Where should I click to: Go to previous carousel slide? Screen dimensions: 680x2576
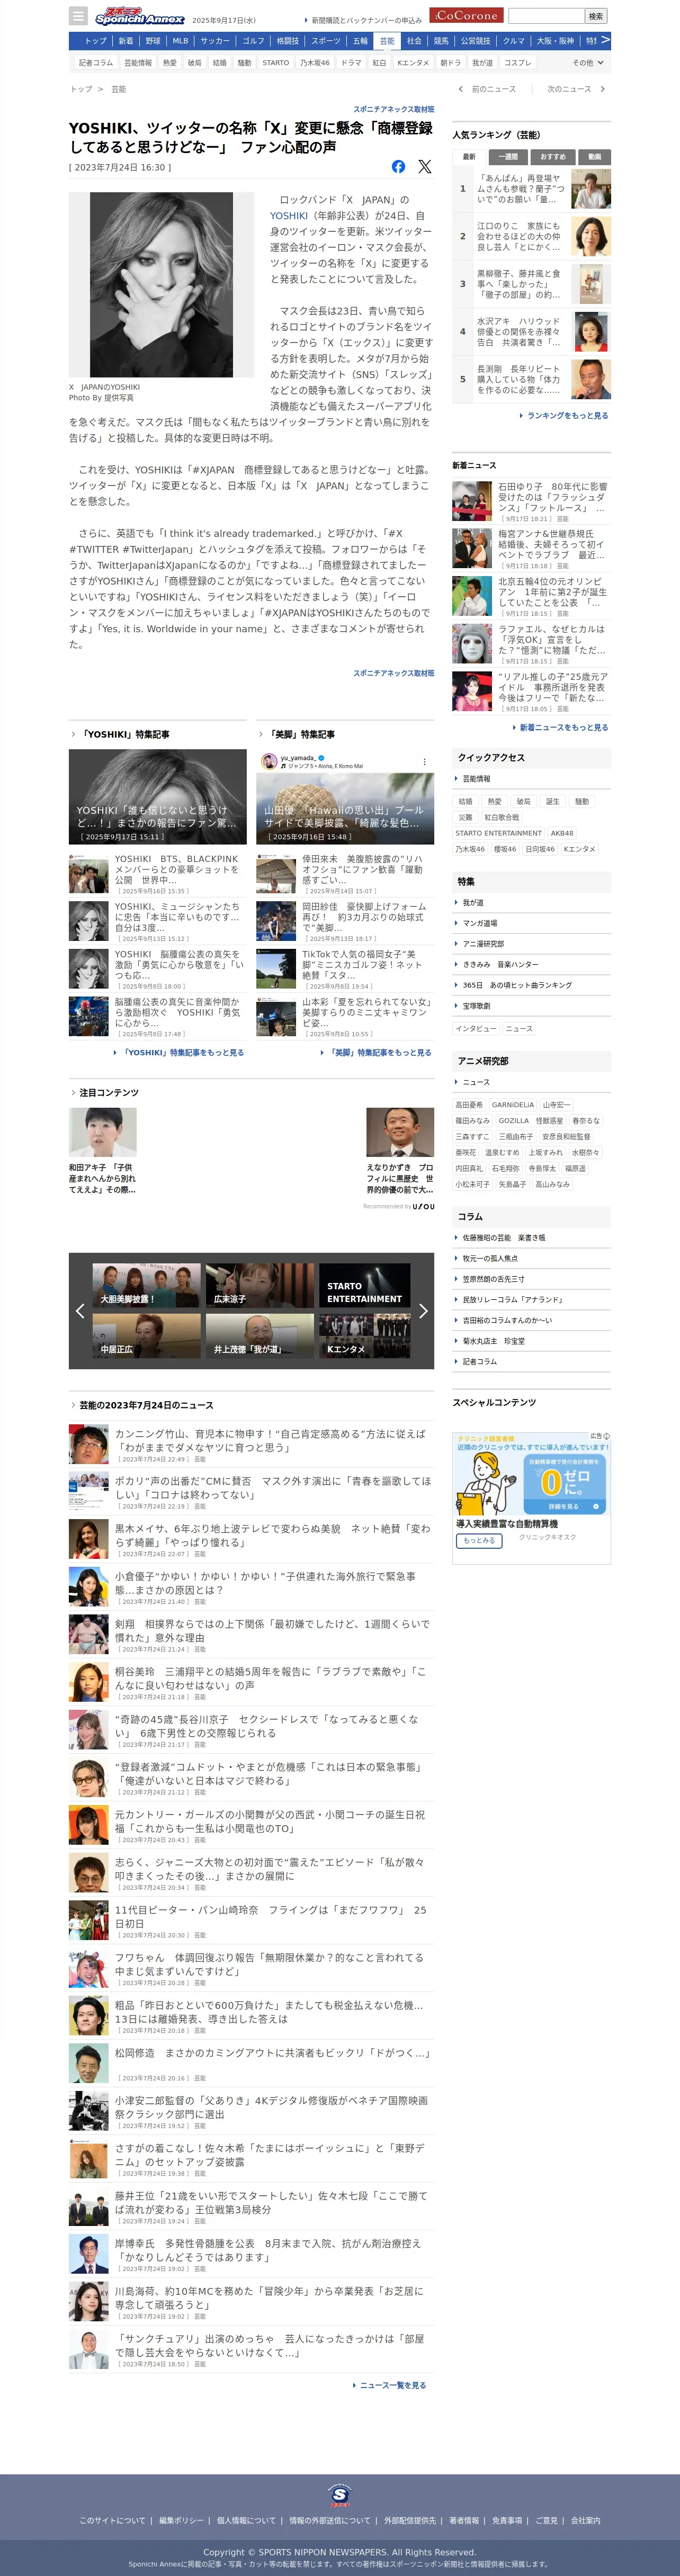[x=80, y=1310]
